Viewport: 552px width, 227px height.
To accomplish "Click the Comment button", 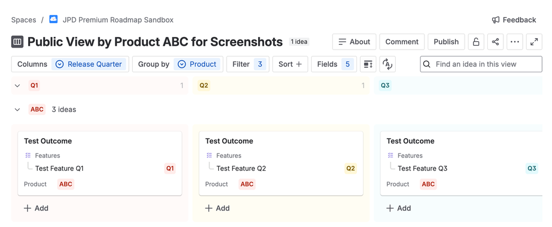I will pyautogui.click(x=402, y=42).
